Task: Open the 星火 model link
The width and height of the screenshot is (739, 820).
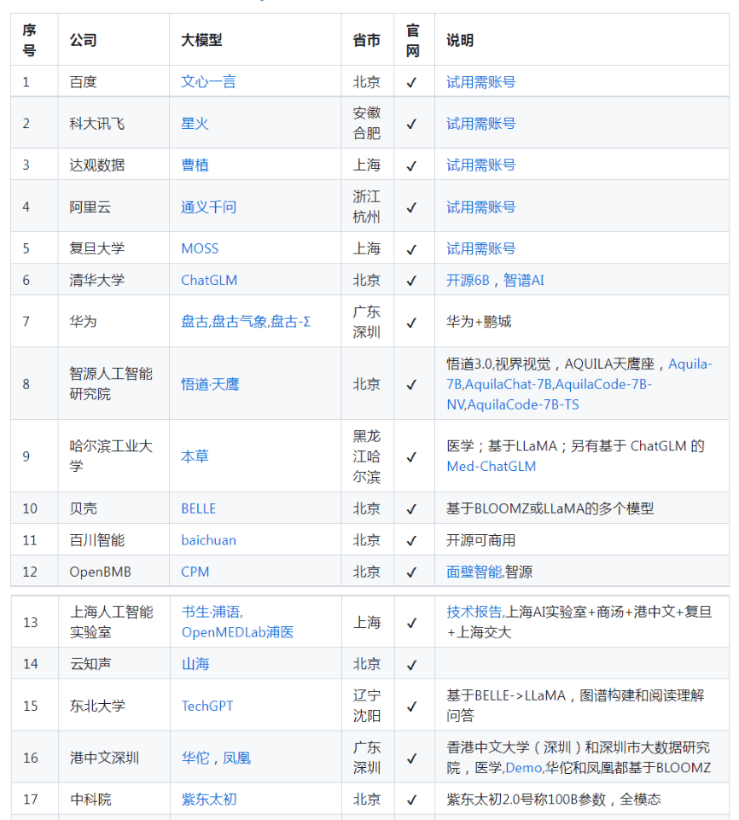Action: 195,124
